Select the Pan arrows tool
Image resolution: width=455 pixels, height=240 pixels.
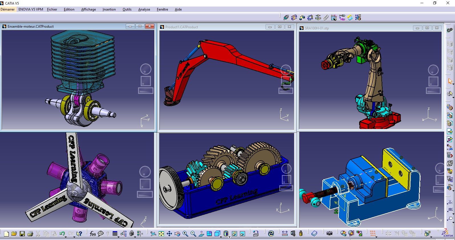(169, 234)
